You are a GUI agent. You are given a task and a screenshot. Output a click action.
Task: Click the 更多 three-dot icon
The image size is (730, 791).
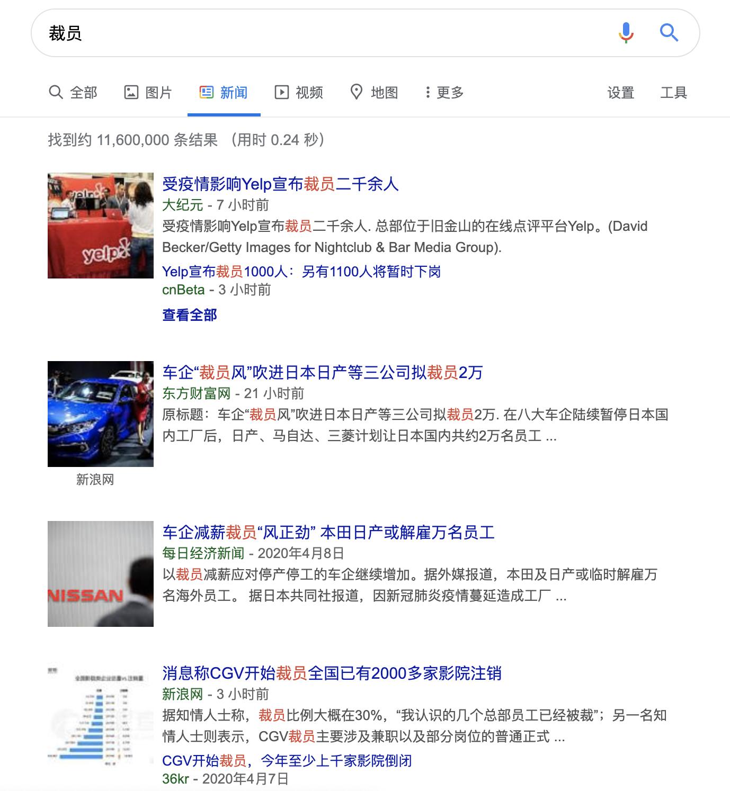pos(427,92)
